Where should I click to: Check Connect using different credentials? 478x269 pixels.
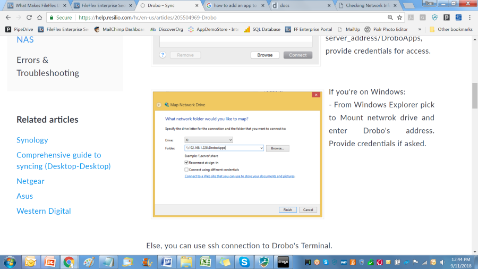coord(186,170)
